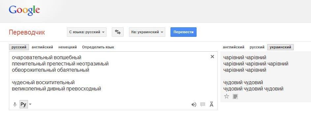Swap source and target languages
This screenshot has height=124, width=311.
pyautogui.click(x=118, y=32)
